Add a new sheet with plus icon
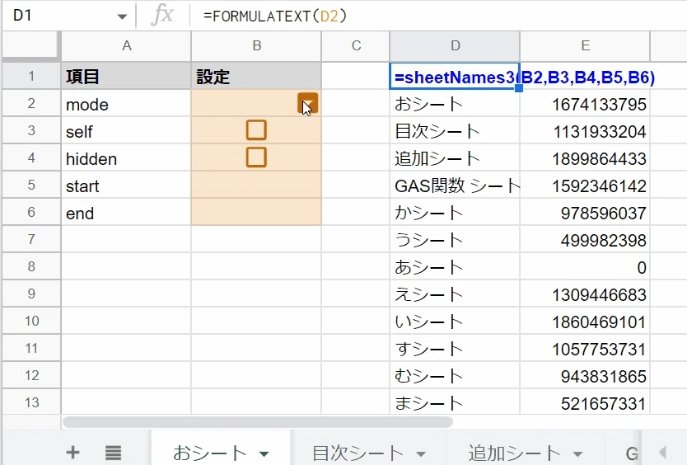Screen dimensions: 687x465 coord(72,453)
